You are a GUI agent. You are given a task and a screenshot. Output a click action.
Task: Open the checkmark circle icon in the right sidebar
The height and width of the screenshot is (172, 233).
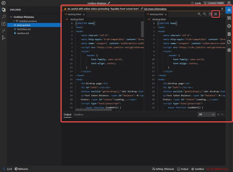229,26
